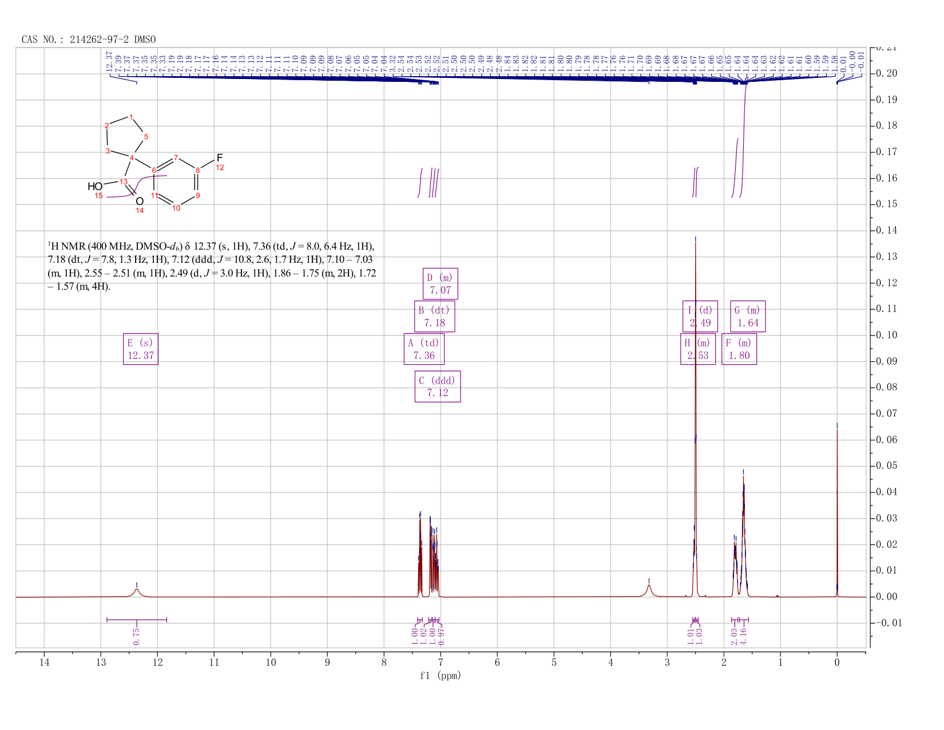Click the HO group in the structure
Screen dimensions: 944x730
click(x=95, y=187)
